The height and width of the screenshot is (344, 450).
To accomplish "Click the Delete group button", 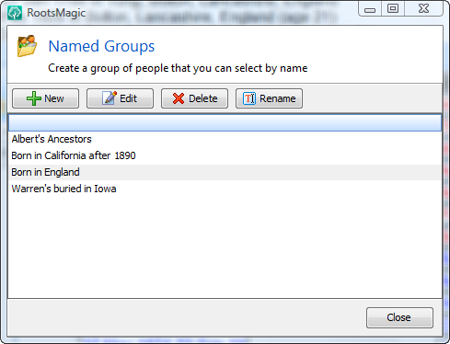I will (194, 98).
